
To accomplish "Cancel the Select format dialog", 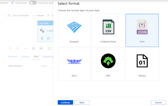I will tap(158, 103).
